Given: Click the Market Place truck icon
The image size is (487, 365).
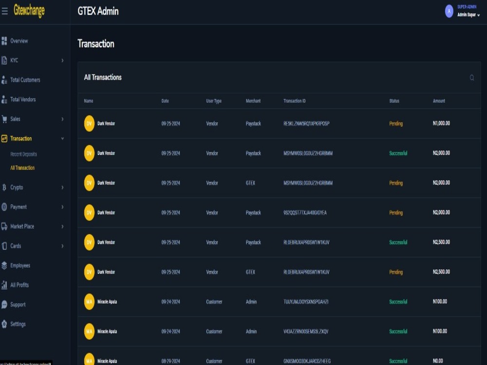Looking at the screenshot, I should (4, 226).
